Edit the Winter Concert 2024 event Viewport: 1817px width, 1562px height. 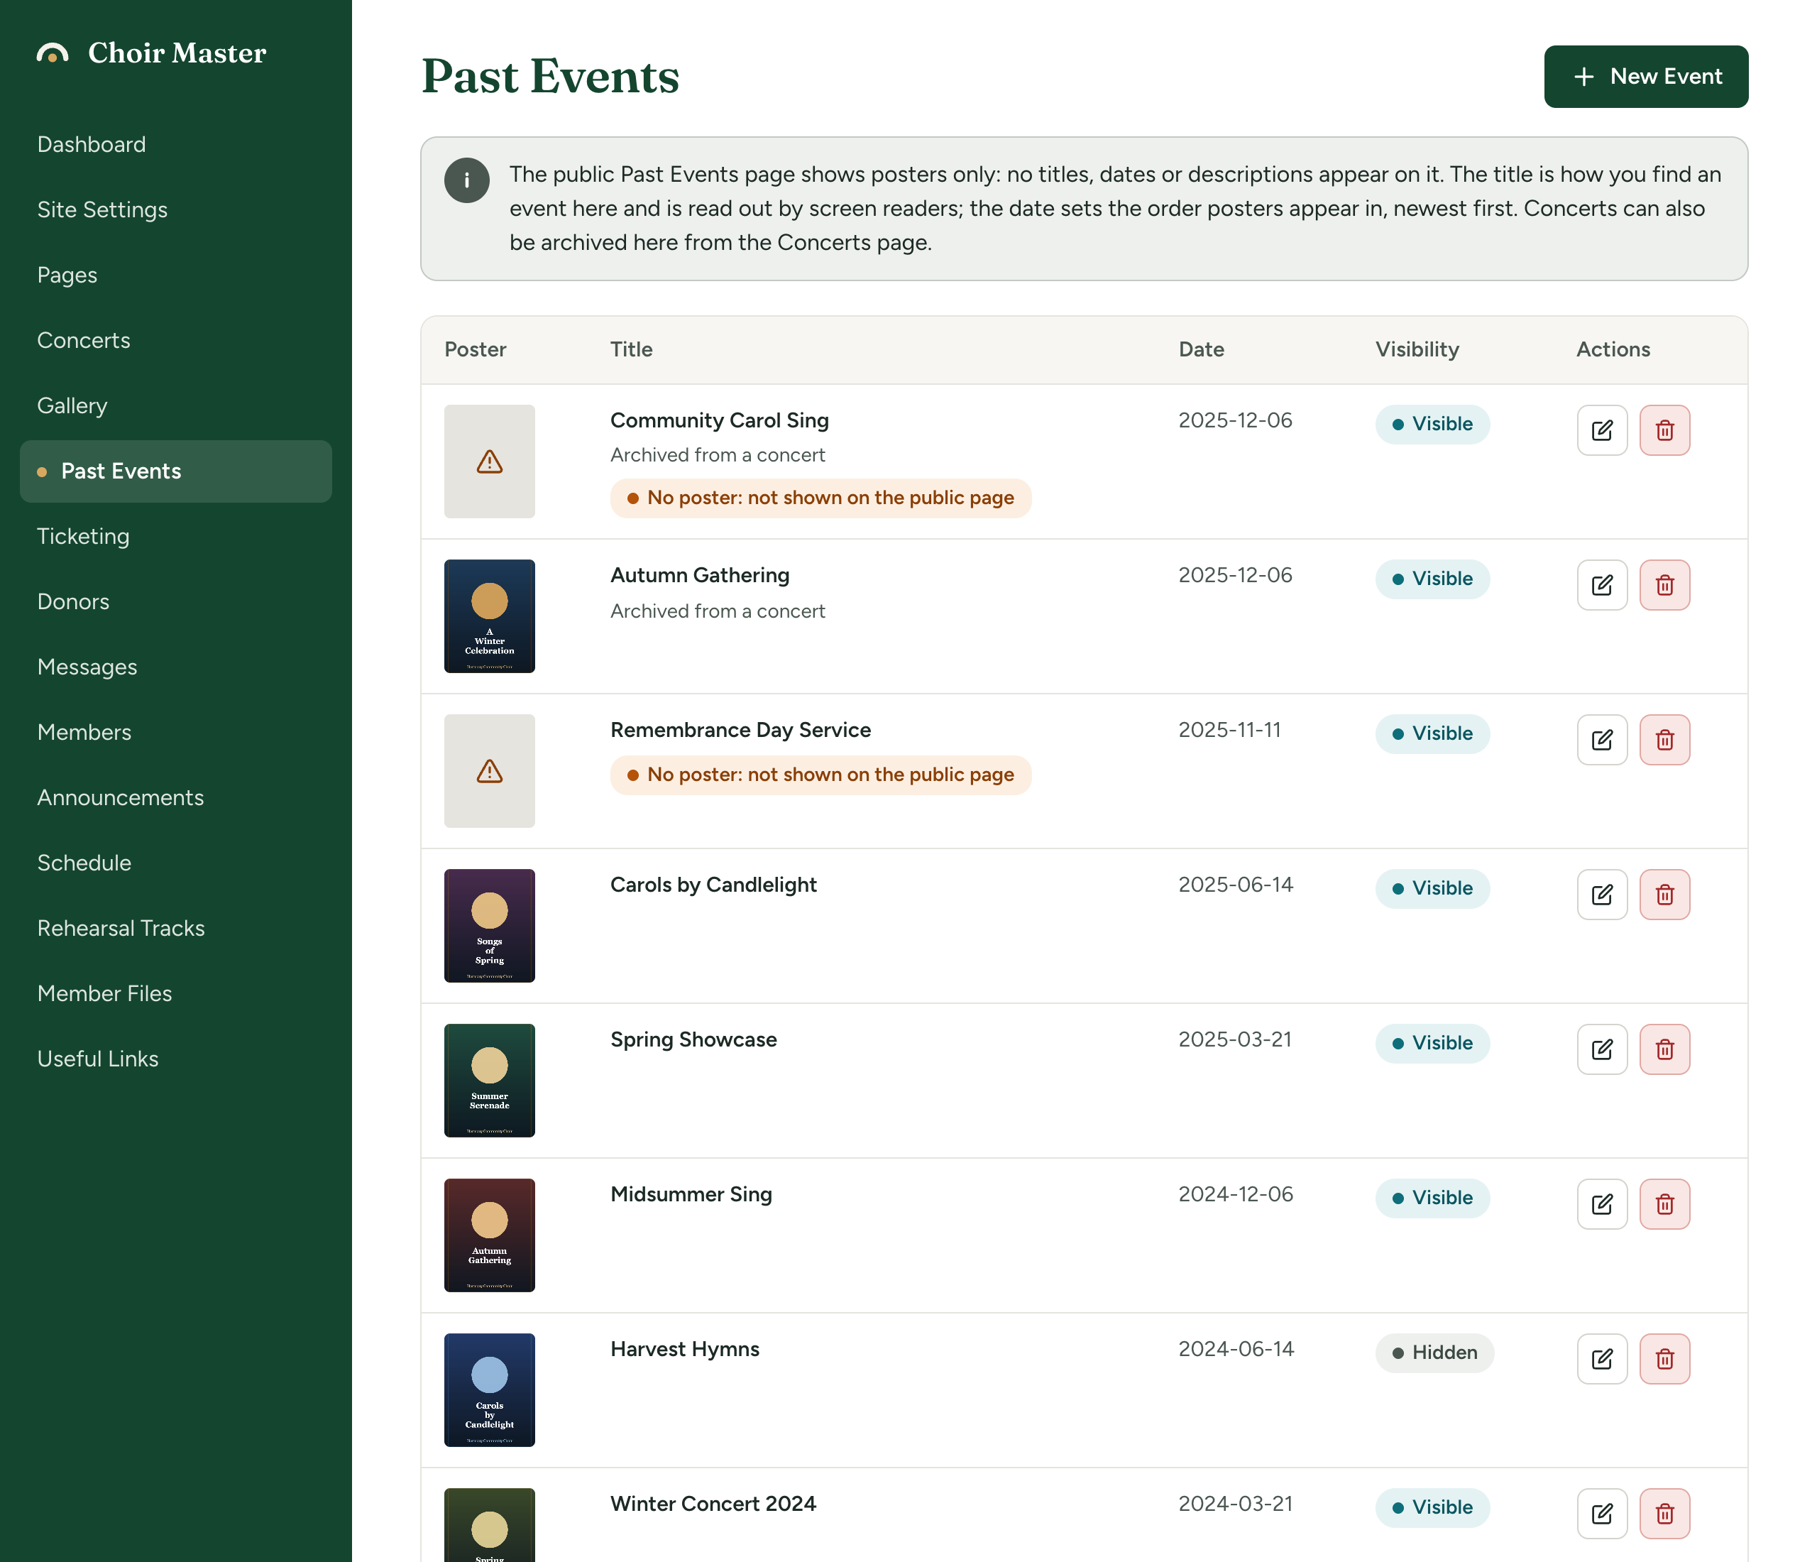(1601, 1514)
